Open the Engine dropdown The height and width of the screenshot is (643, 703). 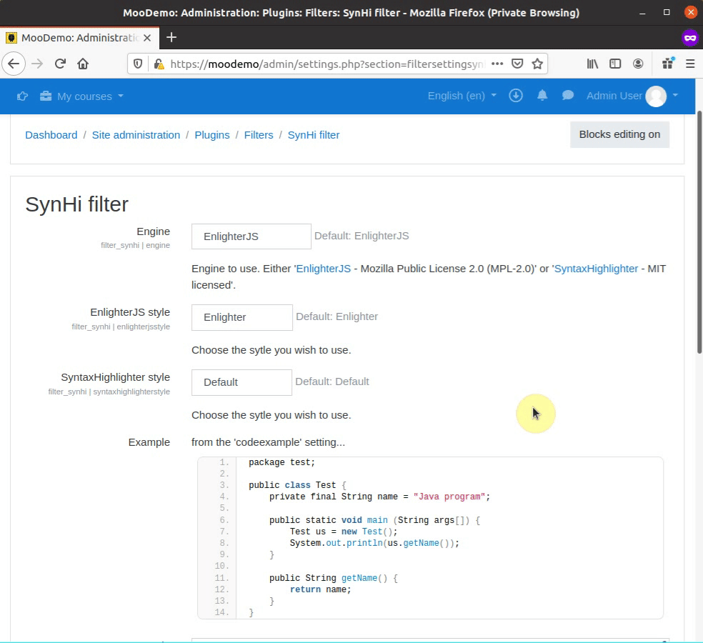pyautogui.click(x=251, y=236)
